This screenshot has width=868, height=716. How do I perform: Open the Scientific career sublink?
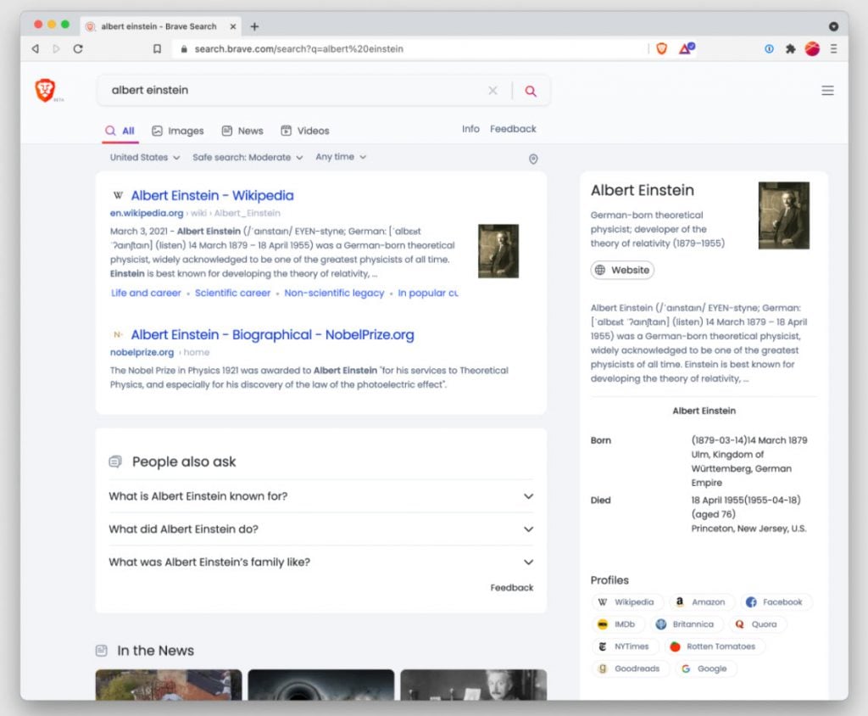pyautogui.click(x=232, y=293)
